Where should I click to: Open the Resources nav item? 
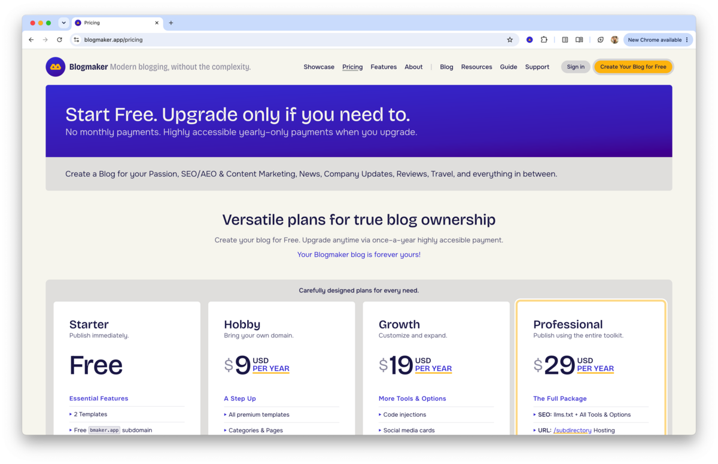476,67
